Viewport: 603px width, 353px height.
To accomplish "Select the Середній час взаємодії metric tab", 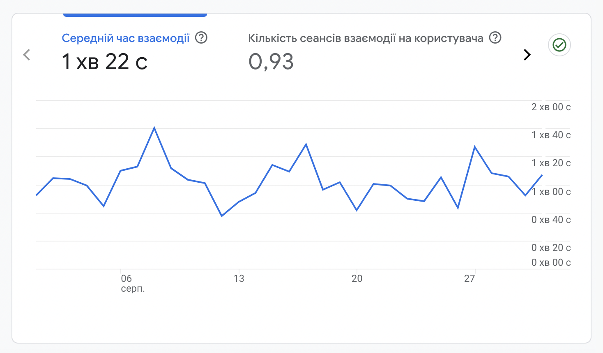I will pyautogui.click(x=125, y=38).
